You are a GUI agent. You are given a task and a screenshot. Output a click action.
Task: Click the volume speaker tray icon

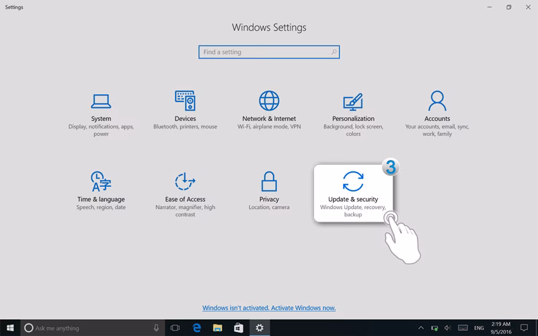click(447, 328)
